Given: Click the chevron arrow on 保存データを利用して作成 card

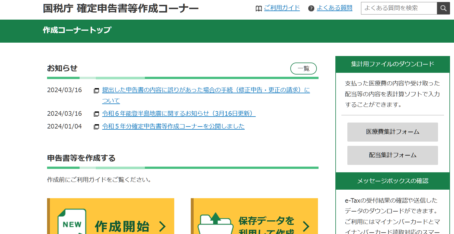Looking at the screenshot, I should (306, 226).
